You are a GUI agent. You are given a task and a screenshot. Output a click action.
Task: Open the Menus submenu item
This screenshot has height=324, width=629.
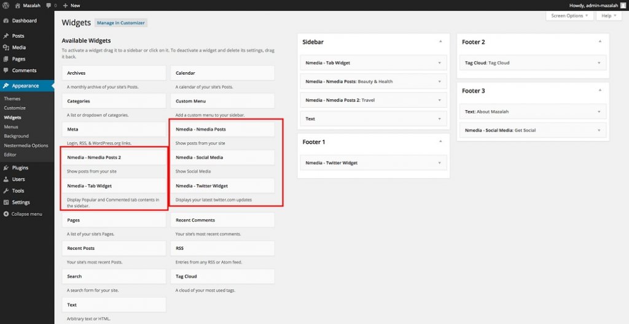tap(11, 127)
